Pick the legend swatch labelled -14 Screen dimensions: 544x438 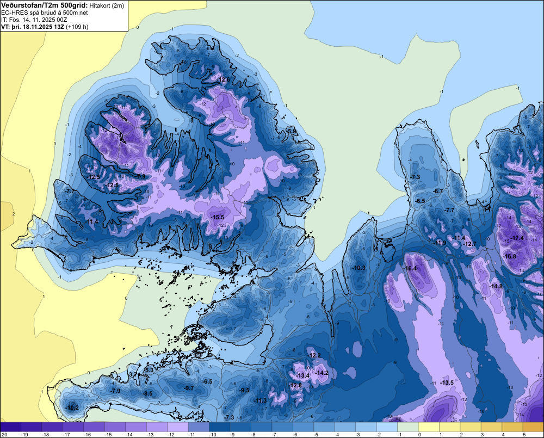136,427
